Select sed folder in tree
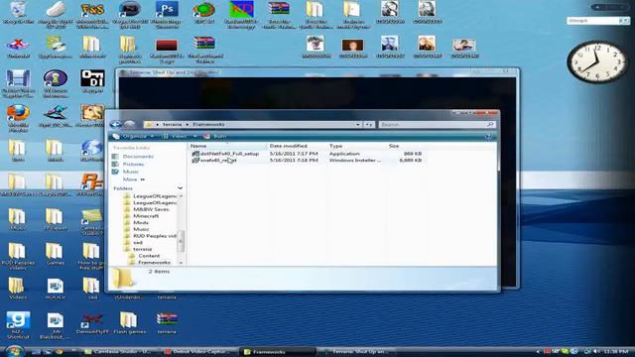The width and height of the screenshot is (635, 357). tap(138, 242)
